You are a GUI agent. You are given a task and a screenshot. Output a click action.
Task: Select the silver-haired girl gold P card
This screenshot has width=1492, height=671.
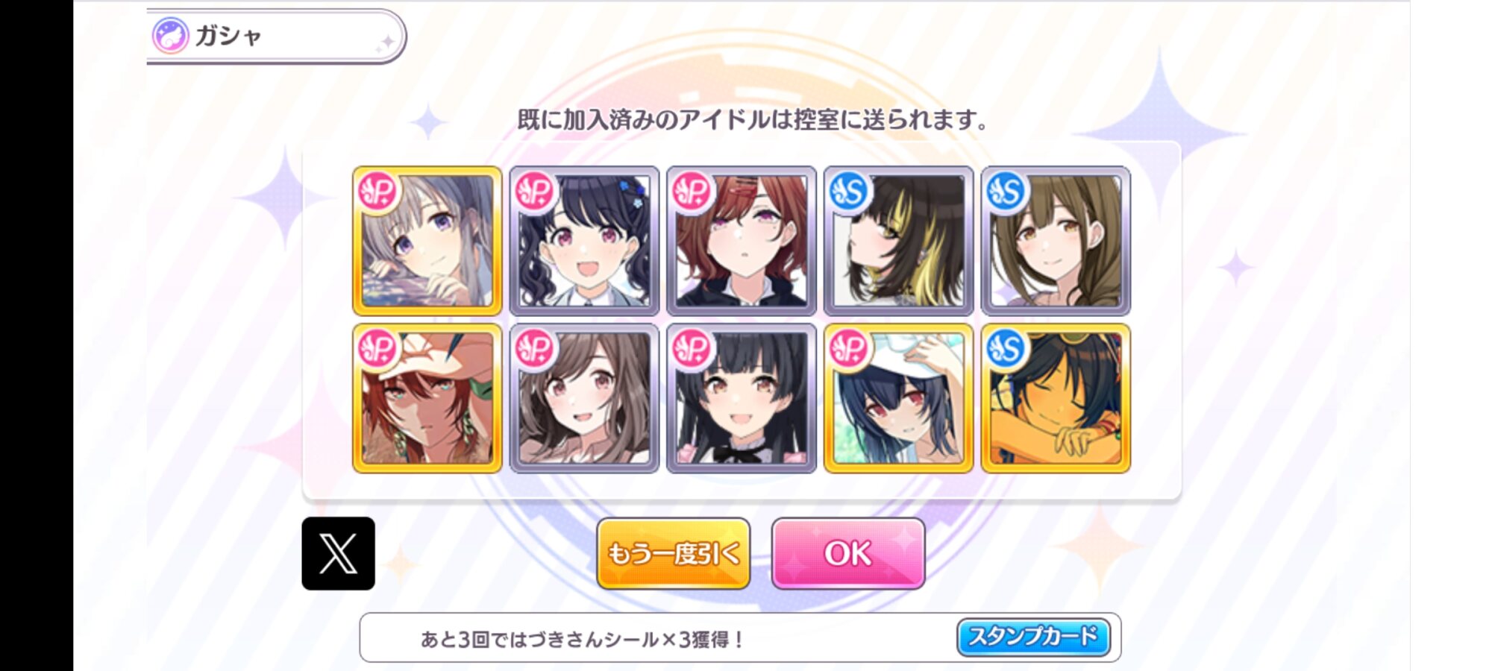pos(427,241)
